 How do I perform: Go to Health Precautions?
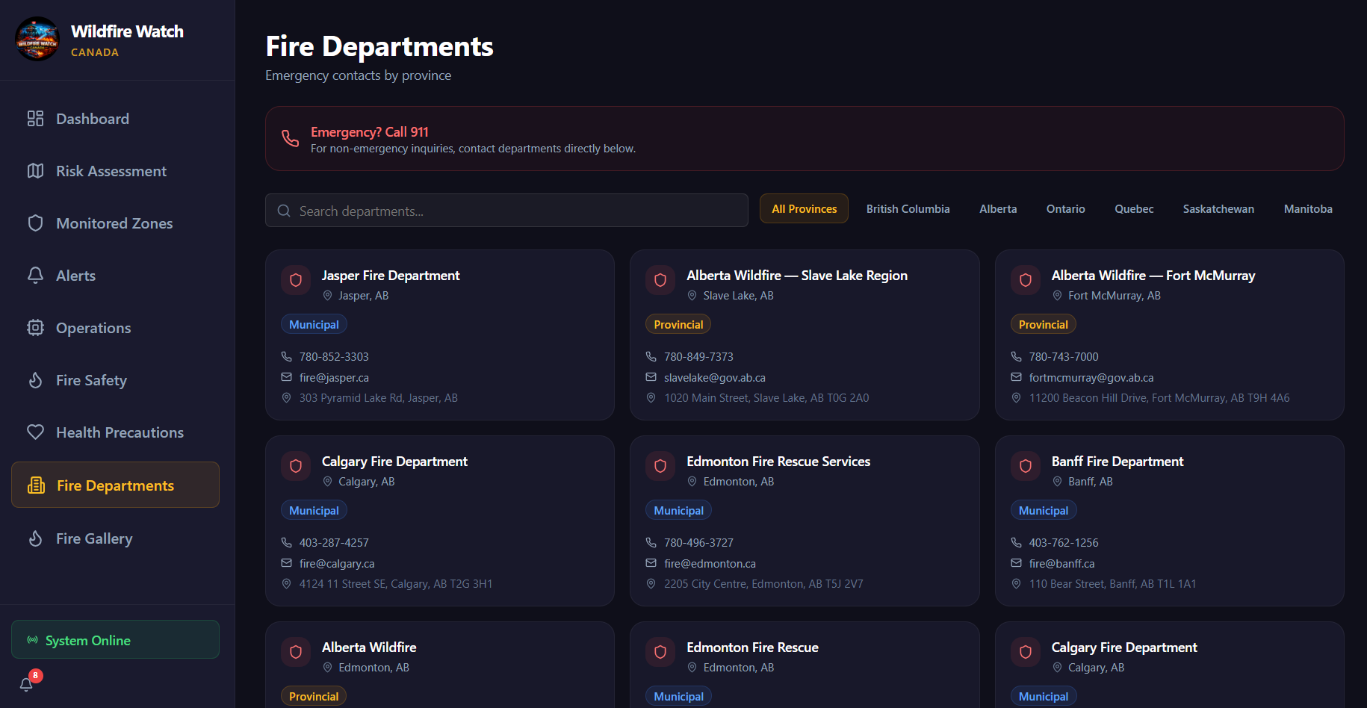(x=116, y=432)
